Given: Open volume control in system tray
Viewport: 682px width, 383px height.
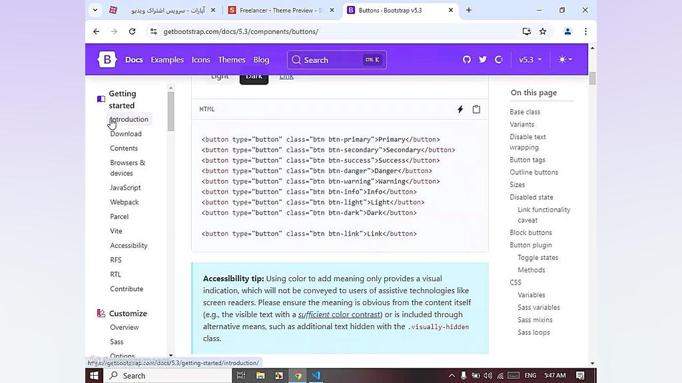Looking at the screenshot, I should 488,376.
